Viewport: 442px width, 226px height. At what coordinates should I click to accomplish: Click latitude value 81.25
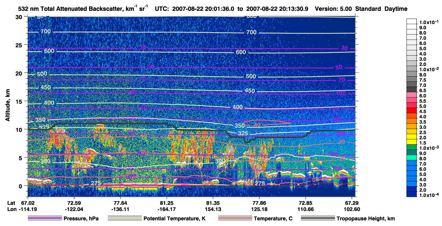[167, 203]
